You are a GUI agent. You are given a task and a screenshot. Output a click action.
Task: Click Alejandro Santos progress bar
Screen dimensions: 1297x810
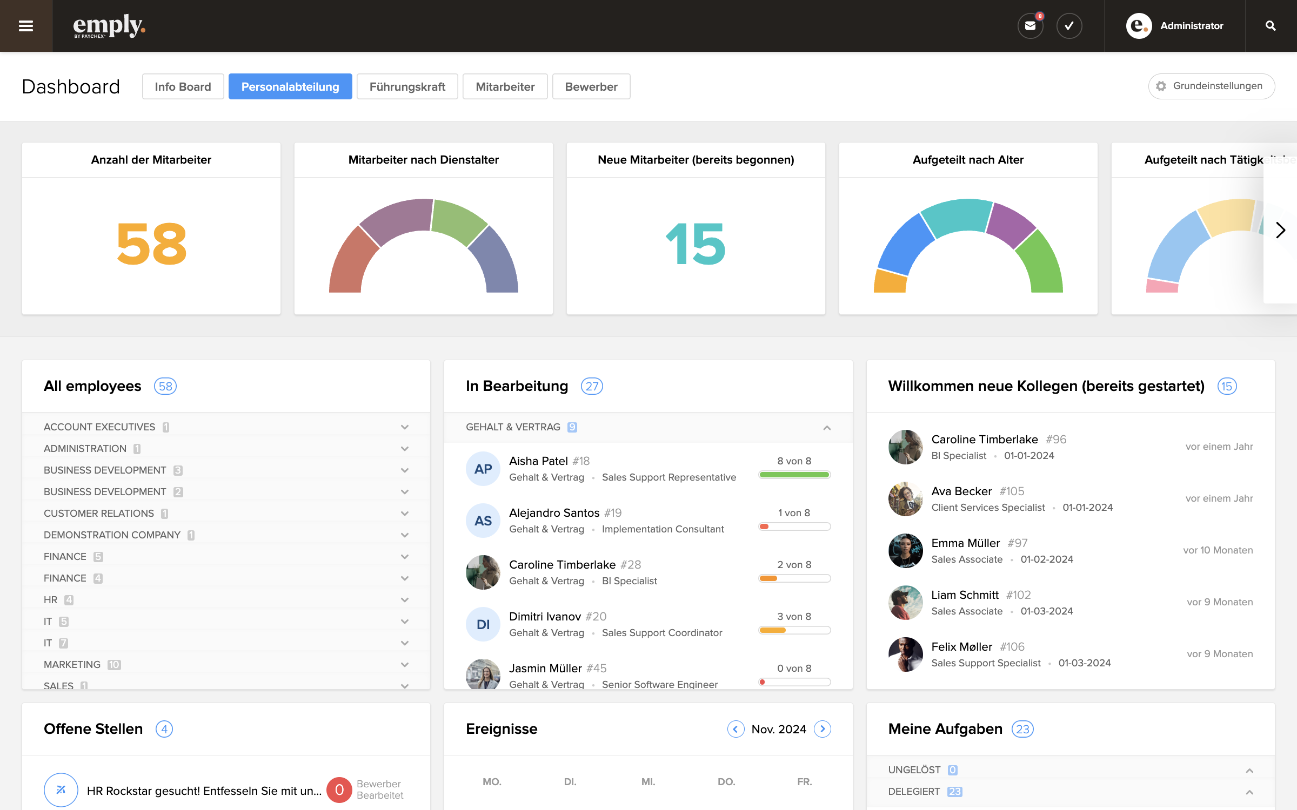click(794, 526)
